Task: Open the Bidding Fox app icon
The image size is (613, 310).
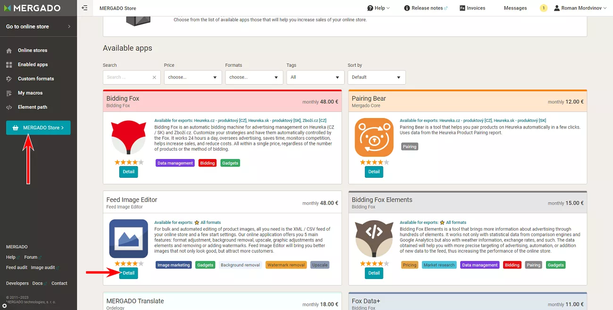Action: 128,137
